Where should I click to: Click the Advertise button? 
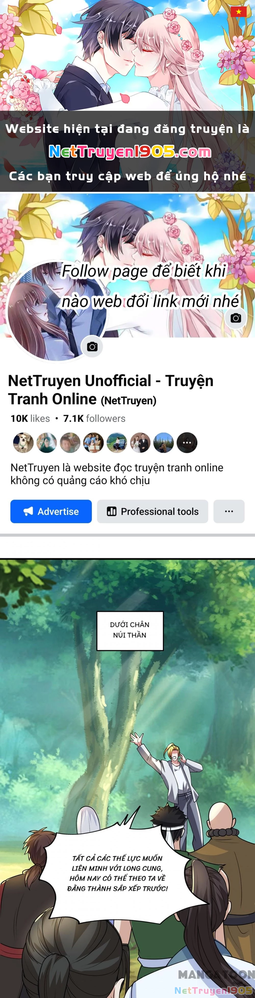coord(51,511)
